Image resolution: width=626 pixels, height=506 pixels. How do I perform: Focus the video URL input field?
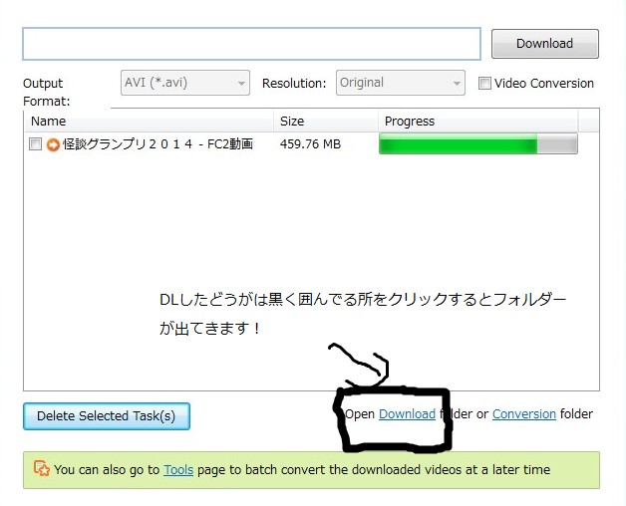click(x=251, y=44)
